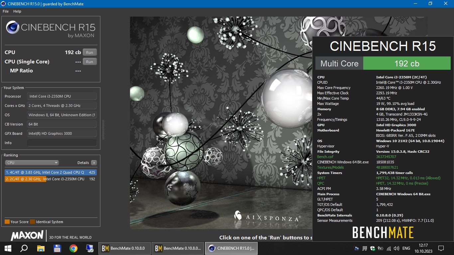Open the Wi-Fi network tray icon
Screen dimensions: 454x255
389,248
